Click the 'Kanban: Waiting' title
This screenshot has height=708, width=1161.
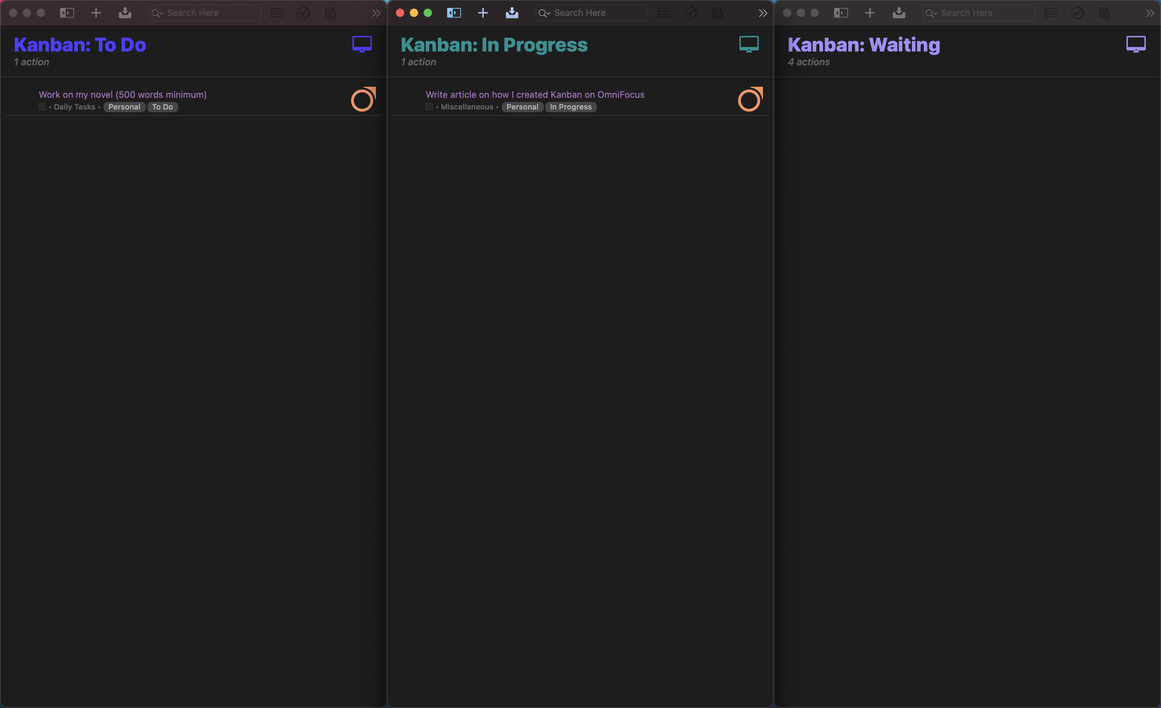coord(864,45)
